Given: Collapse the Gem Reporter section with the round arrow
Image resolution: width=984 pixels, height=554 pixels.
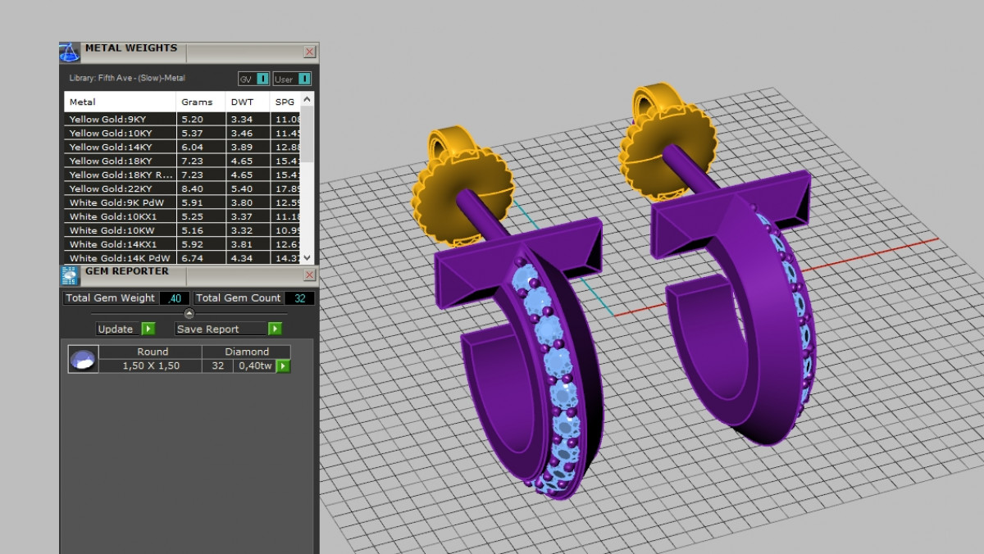Looking at the screenshot, I should click(189, 313).
